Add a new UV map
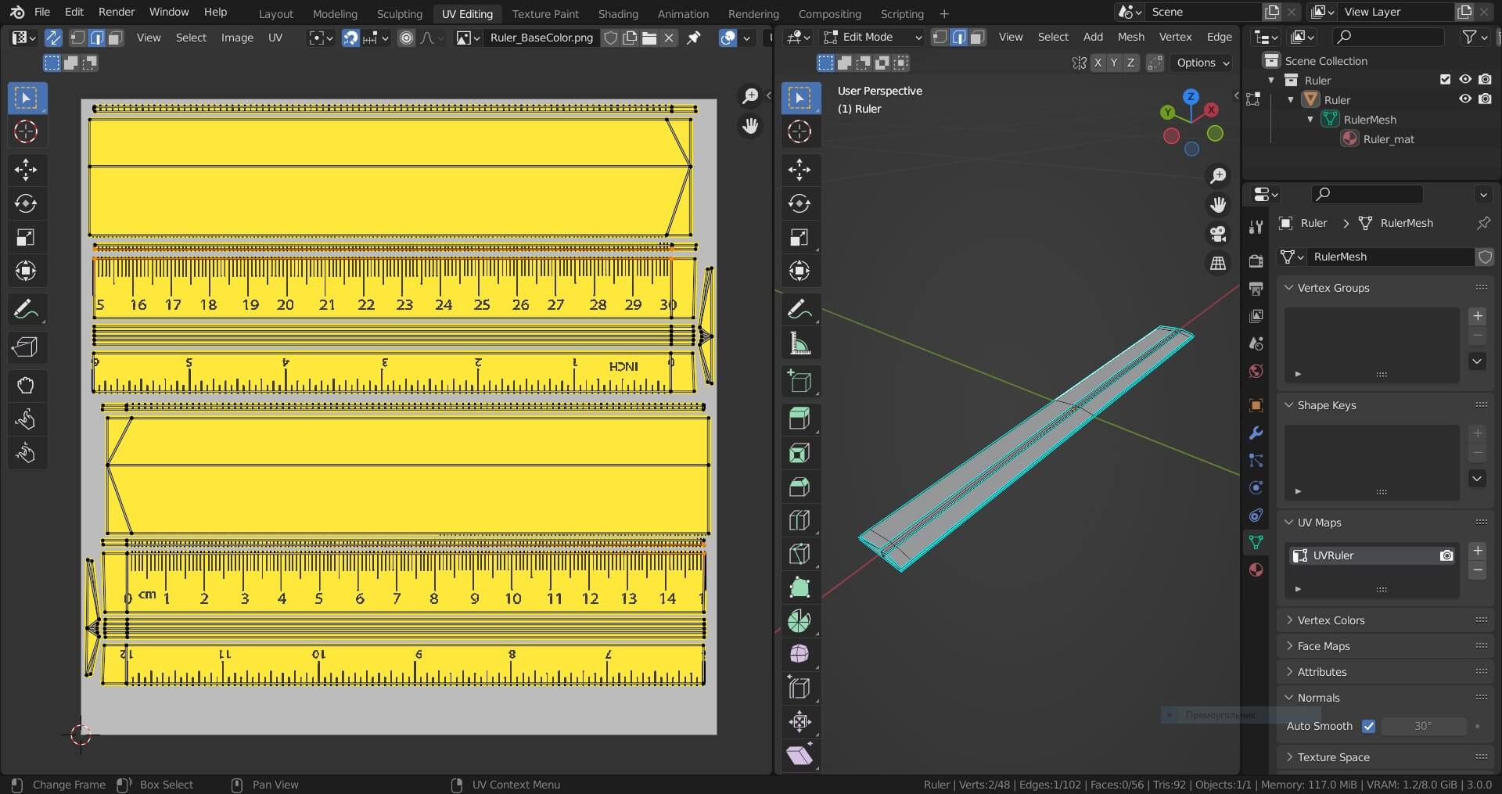Screen dimensions: 1502x794 (1477, 551)
